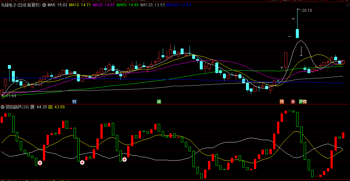The image size is (350, 181).
Task: Select the MA60: 14.46 label
Action: point(127,5)
